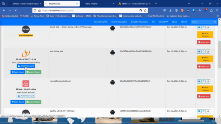Download icon for app-debug.apk row

click(208, 52)
